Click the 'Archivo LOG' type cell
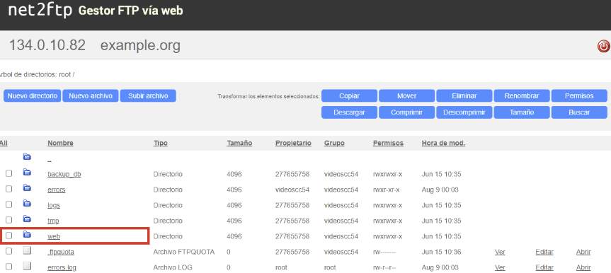 pyautogui.click(x=173, y=267)
